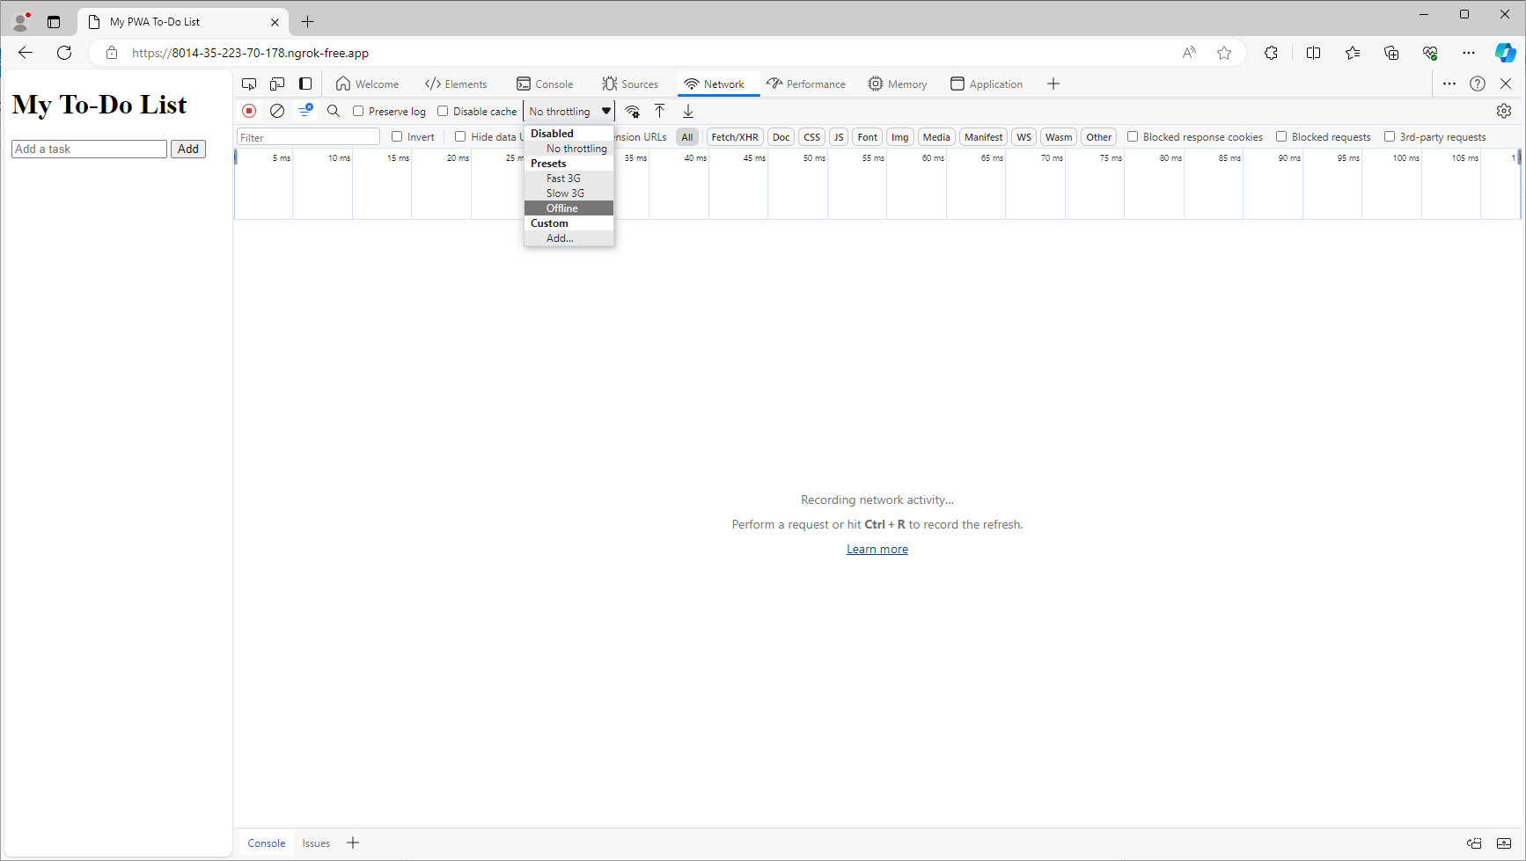Select Offline from throttling dropdown
1526x861 pixels.
pos(562,208)
